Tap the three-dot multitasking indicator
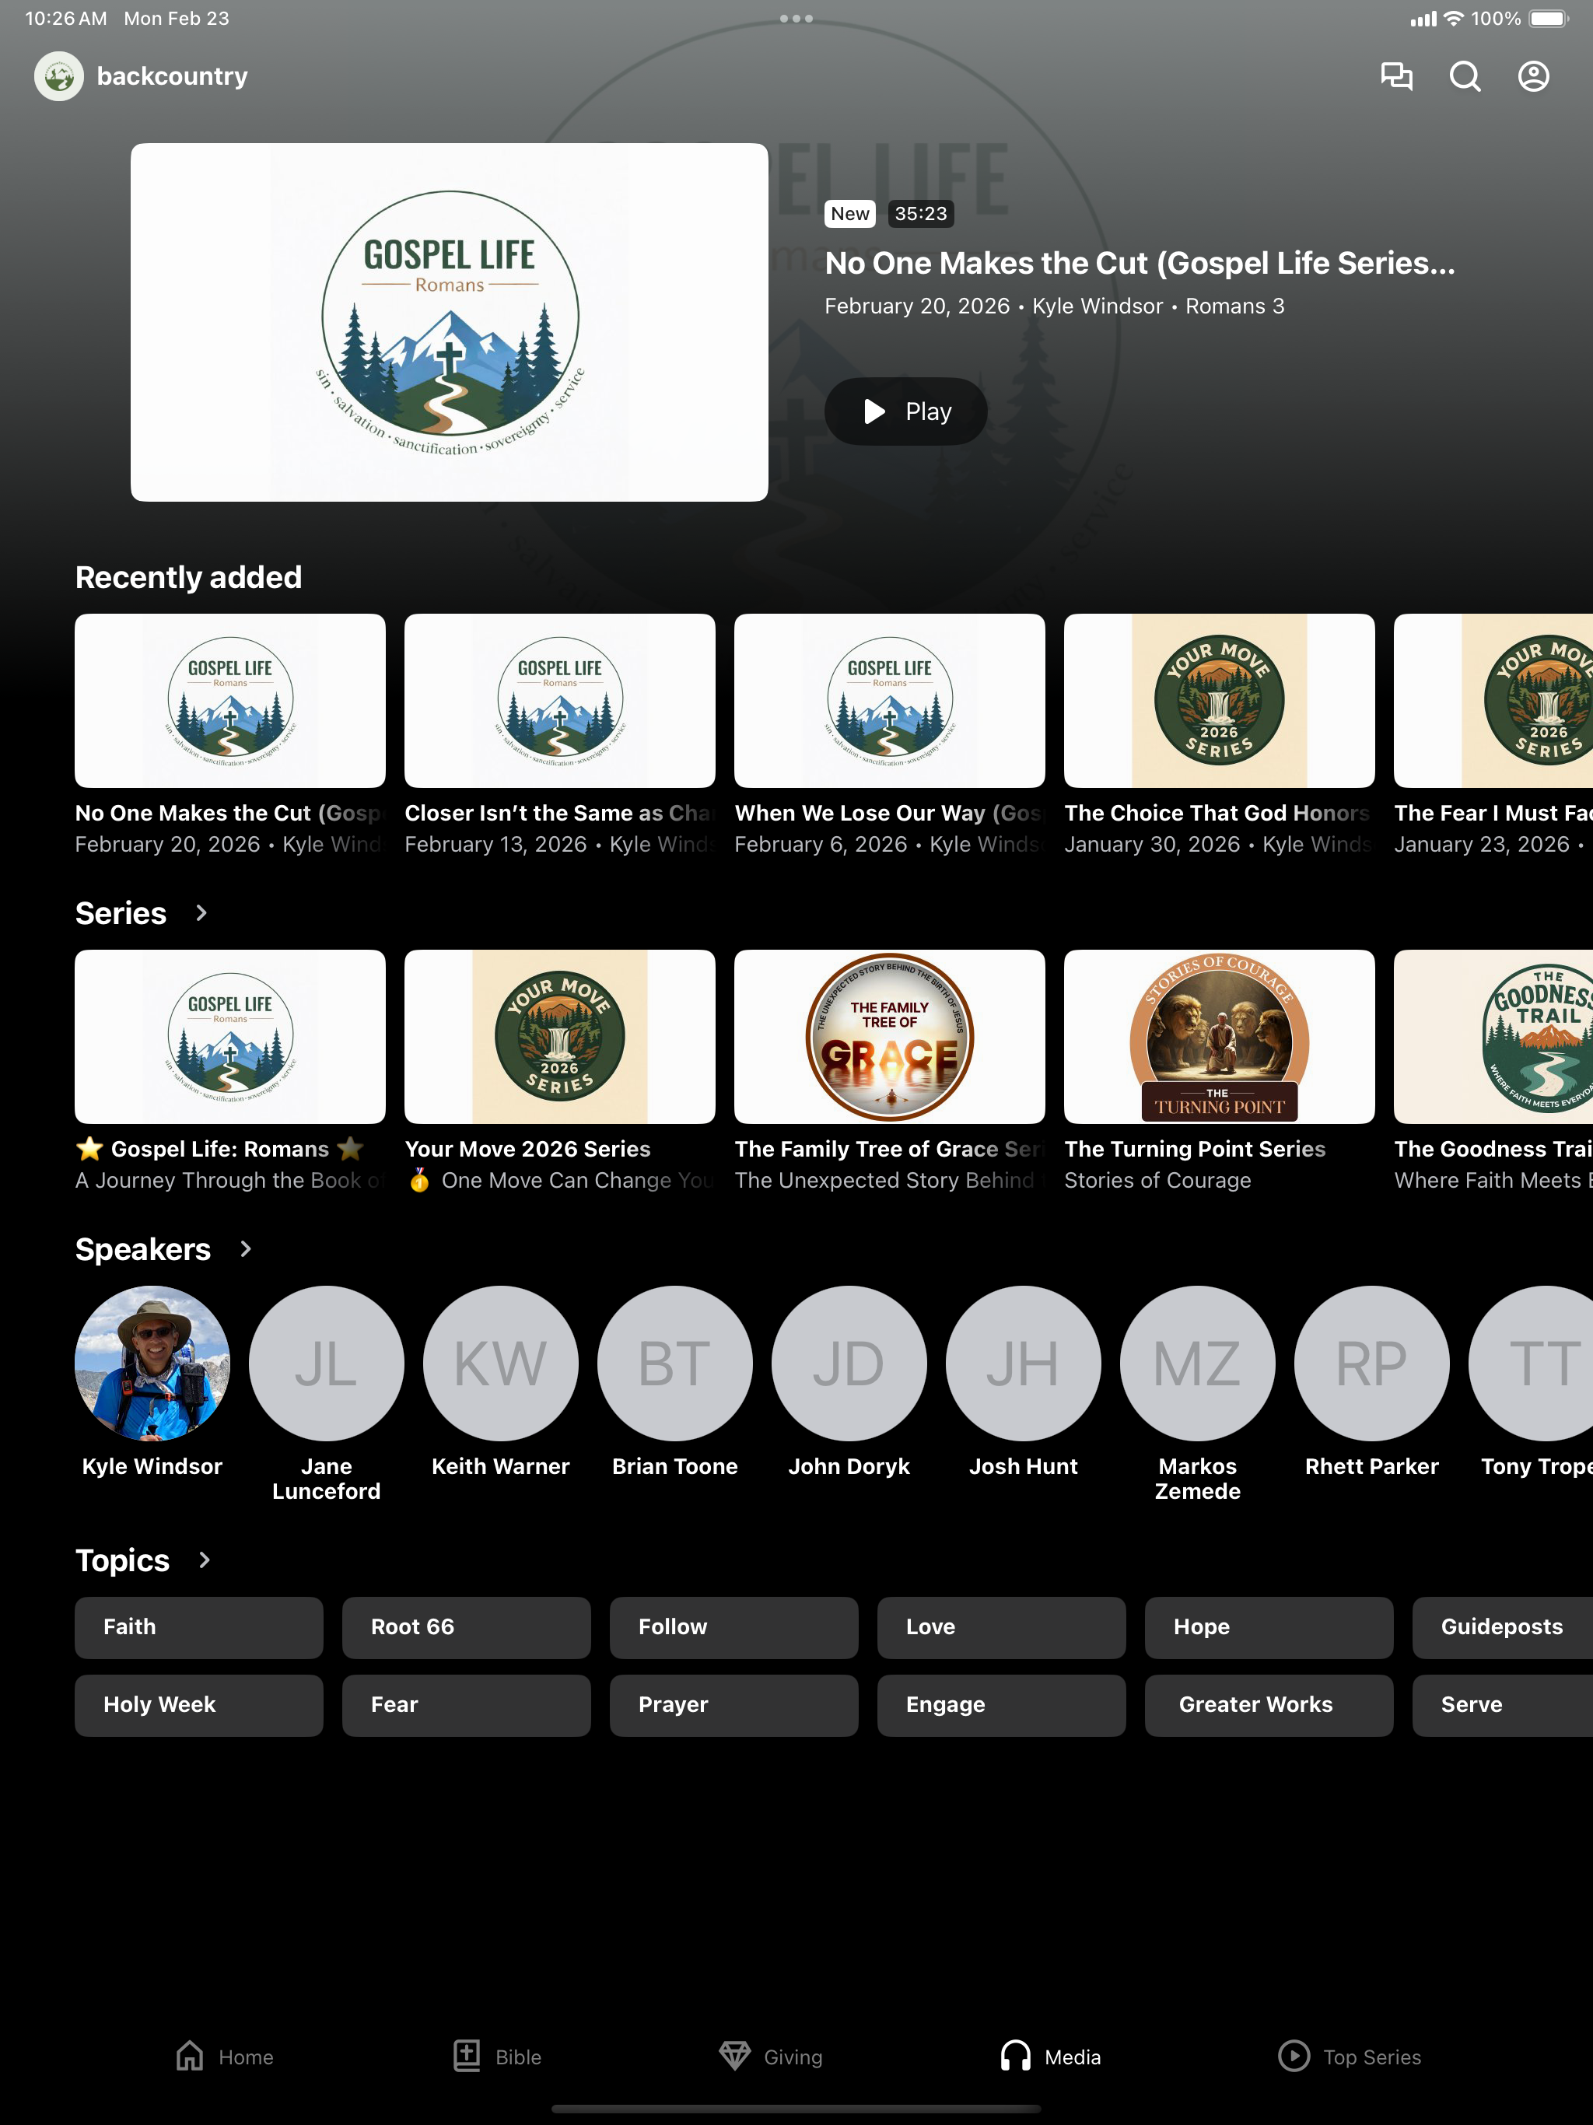This screenshot has width=1593, height=2125. click(x=796, y=18)
